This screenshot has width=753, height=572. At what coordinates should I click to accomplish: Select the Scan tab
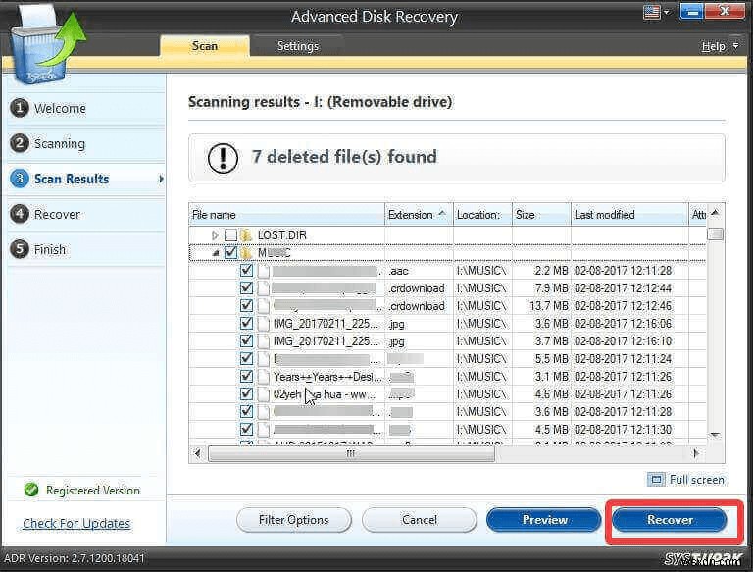pyautogui.click(x=204, y=46)
